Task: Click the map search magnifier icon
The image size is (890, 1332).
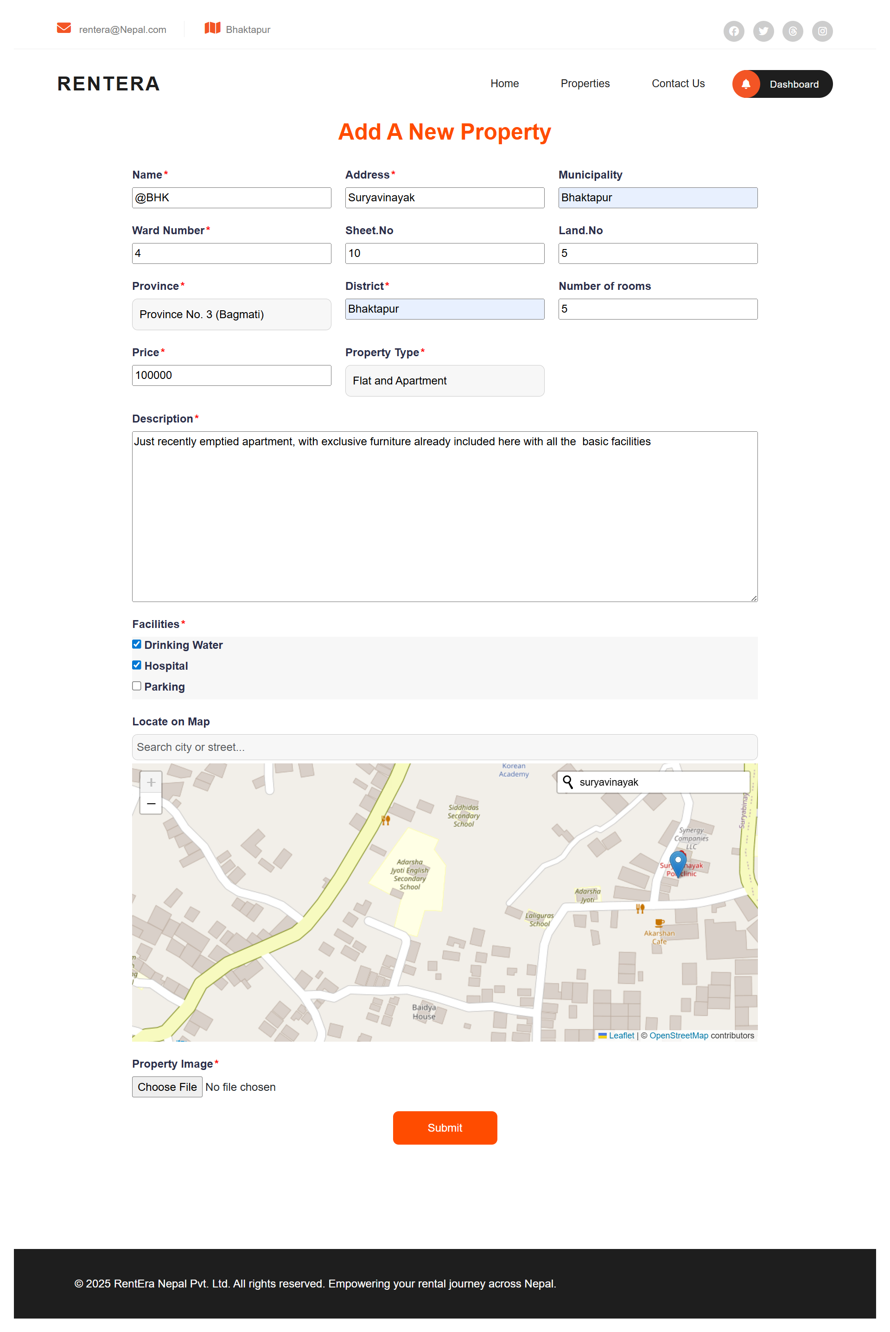Action: 567,782
